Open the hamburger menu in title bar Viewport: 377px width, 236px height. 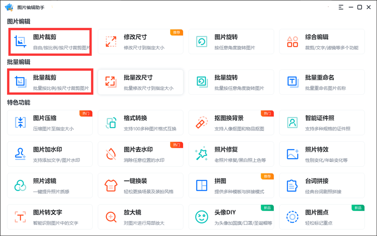[x=341, y=7]
